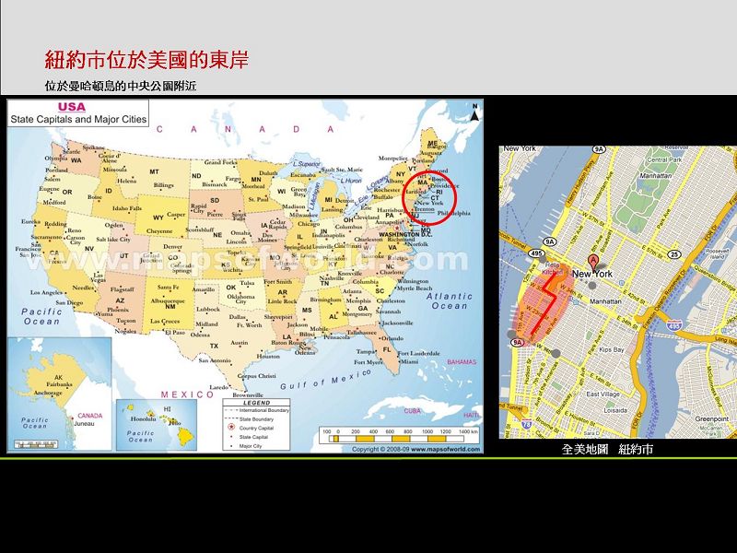Click the "State Capitals and Major Cities" title box

pos(79,113)
